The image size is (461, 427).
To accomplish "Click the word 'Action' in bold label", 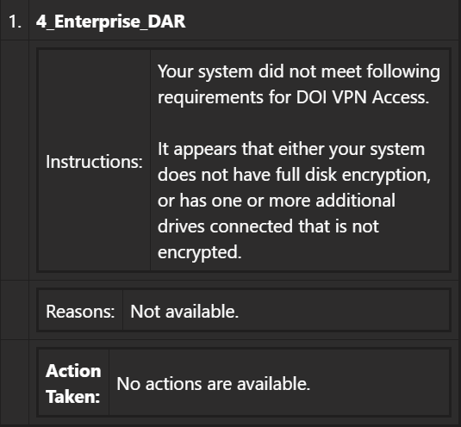I will 73,371.
